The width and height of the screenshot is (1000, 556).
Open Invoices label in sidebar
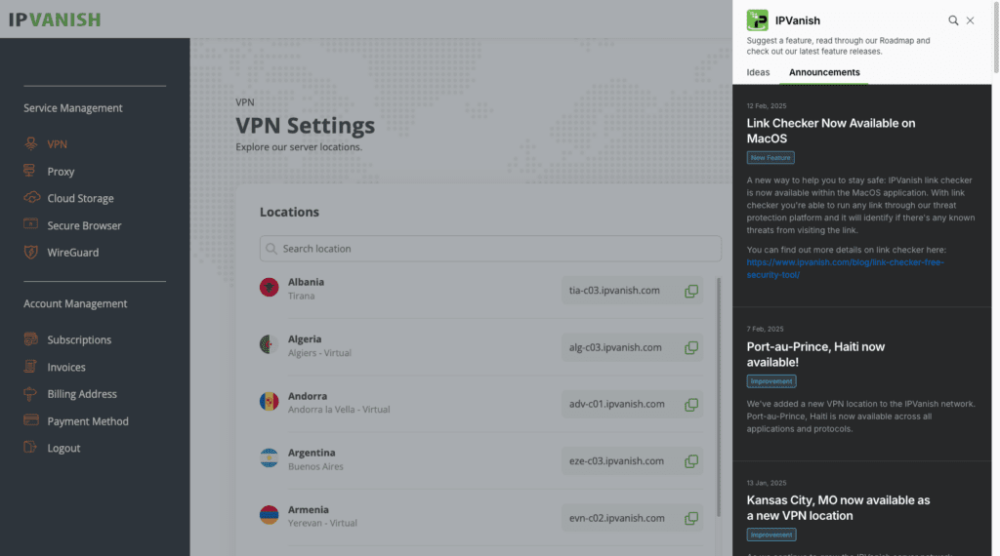point(66,367)
